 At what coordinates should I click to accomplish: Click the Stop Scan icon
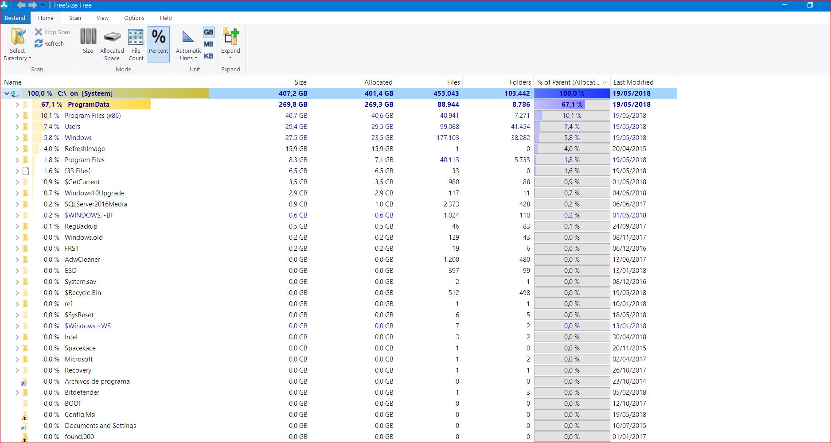click(x=39, y=32)
